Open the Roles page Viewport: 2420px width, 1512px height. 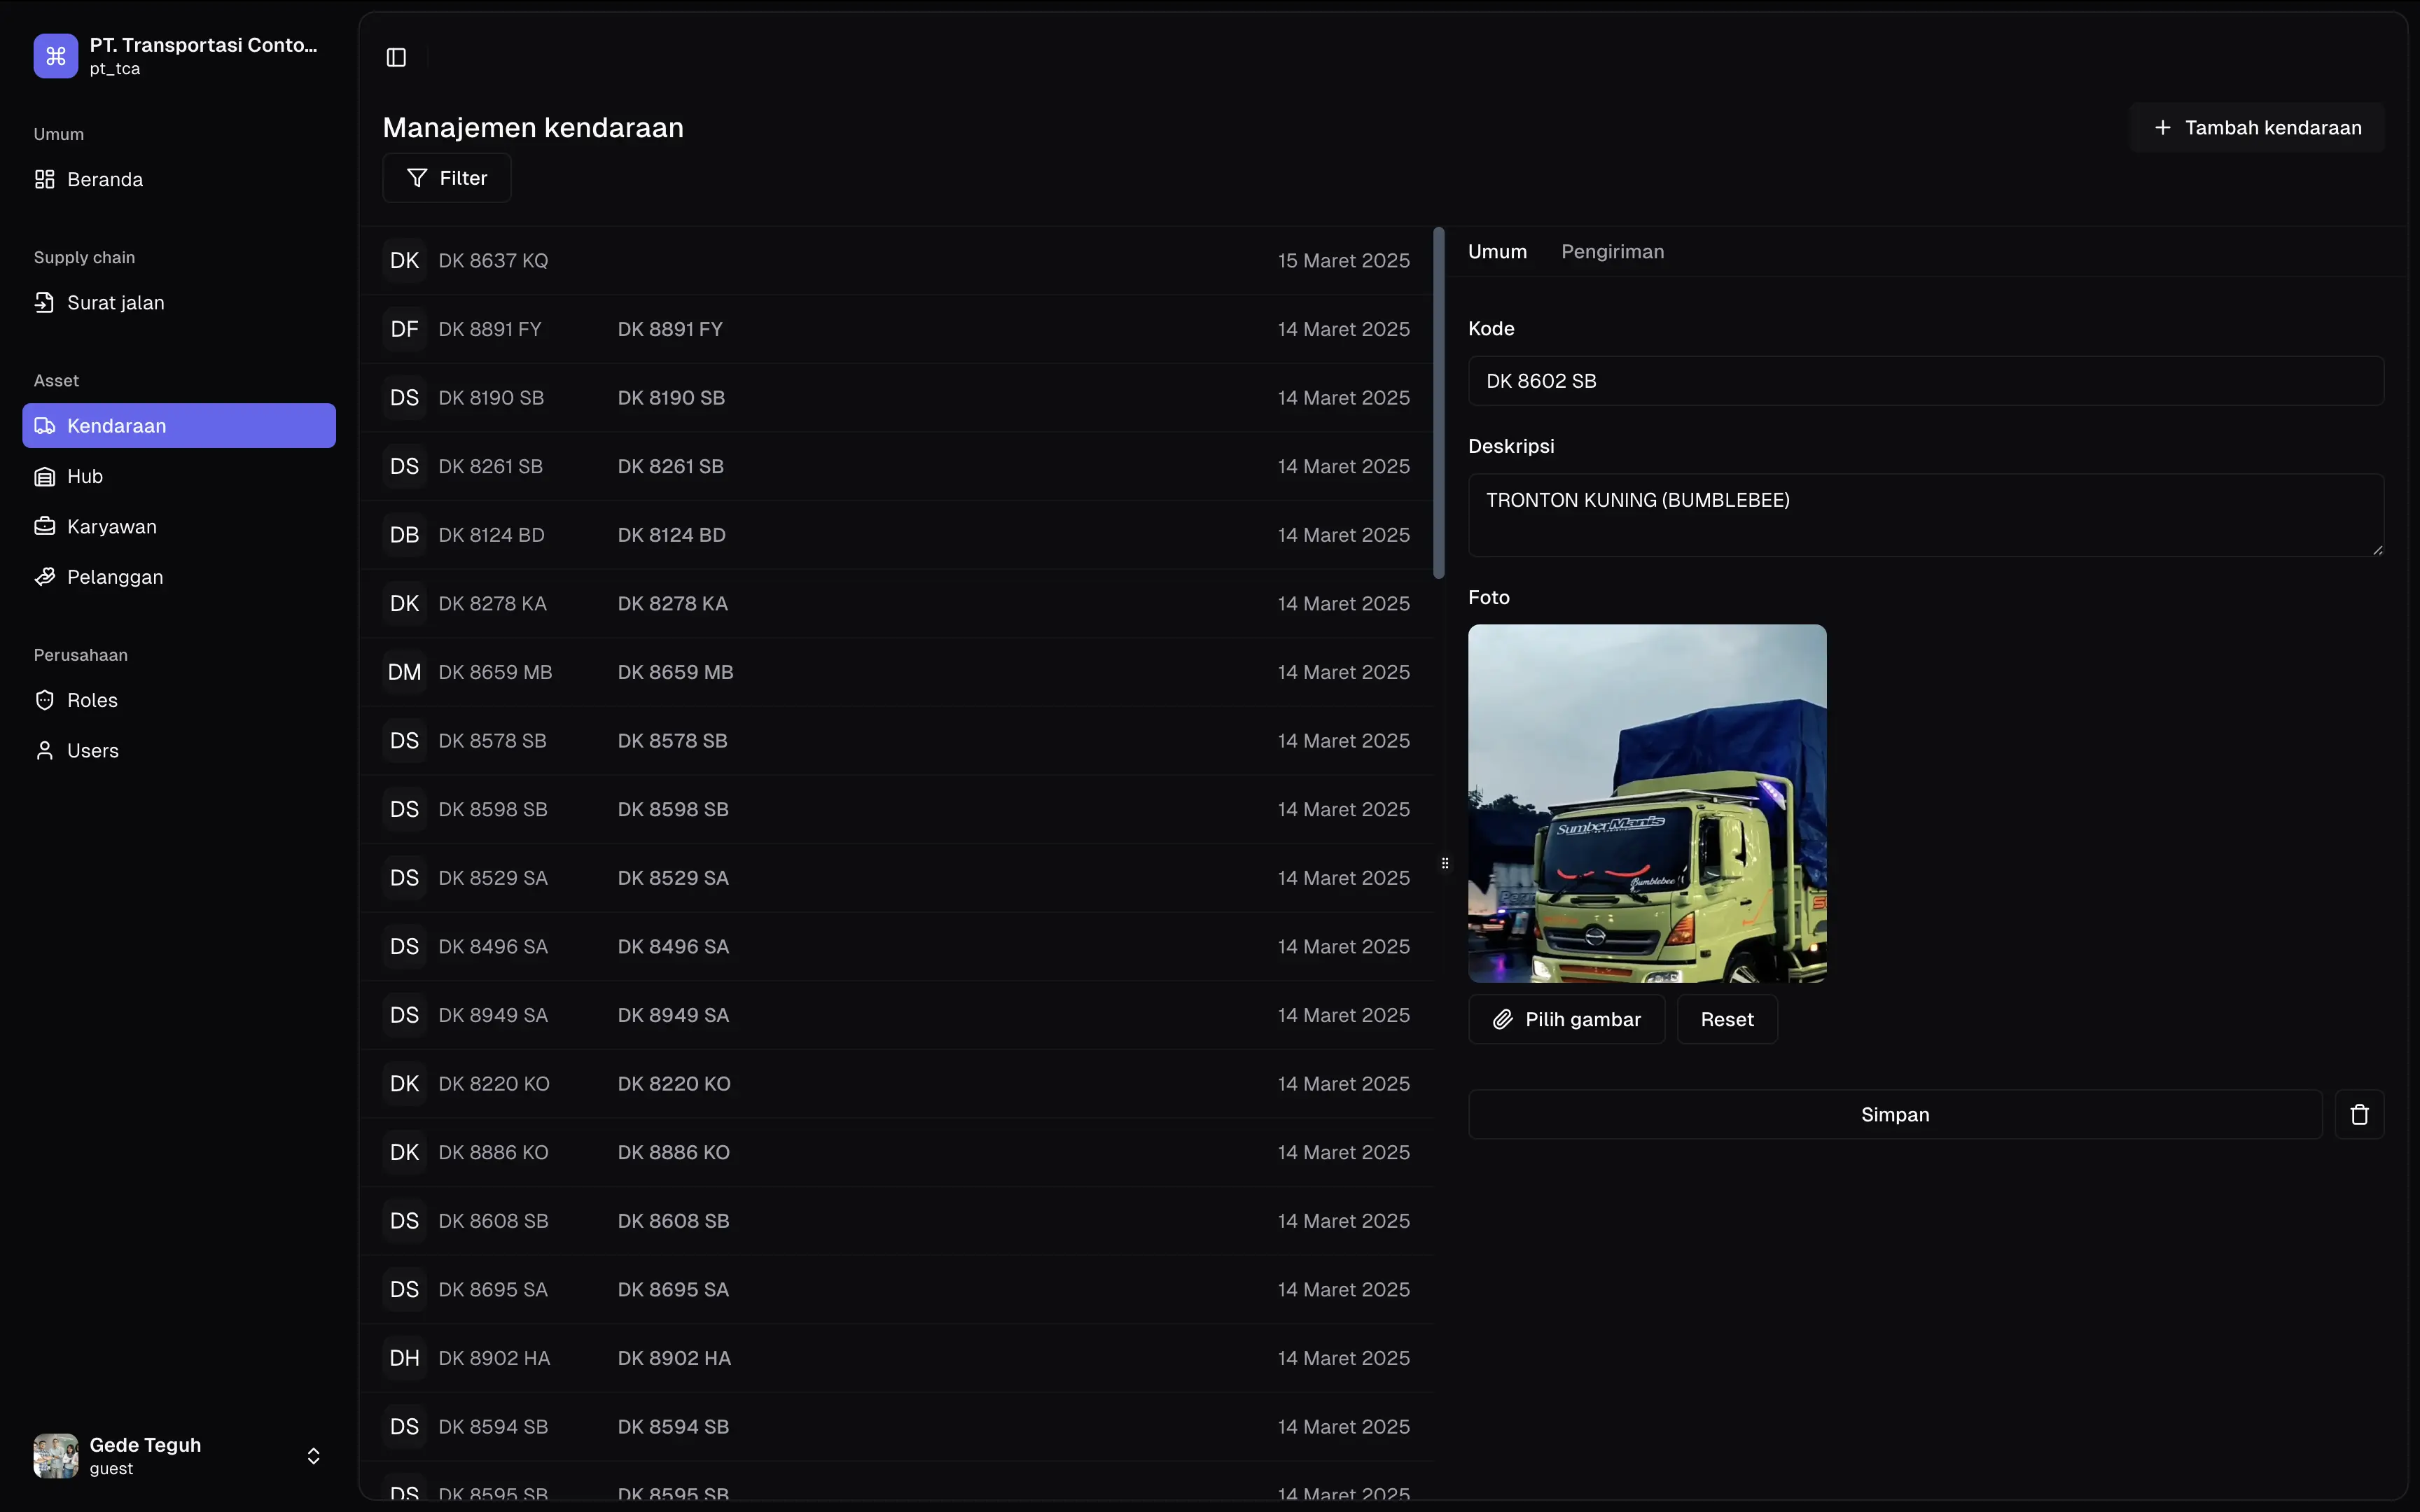tap(92, 700)
